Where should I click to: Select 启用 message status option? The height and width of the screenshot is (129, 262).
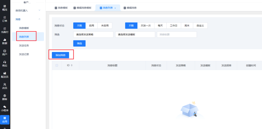pos(91,26)
